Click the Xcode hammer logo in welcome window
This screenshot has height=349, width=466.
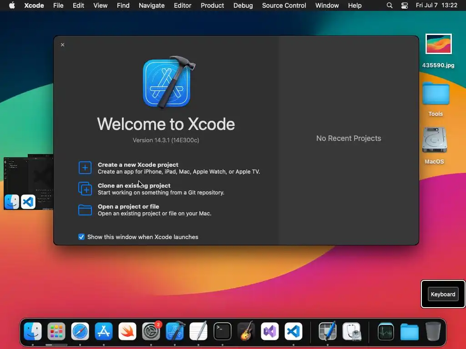click(x=168, y=83)
